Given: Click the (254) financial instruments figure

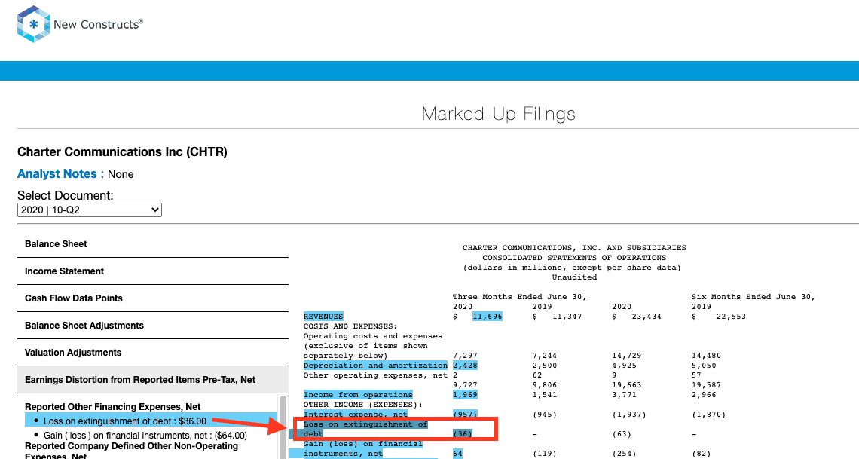Looking at the screenshot, I should (624, 454).
